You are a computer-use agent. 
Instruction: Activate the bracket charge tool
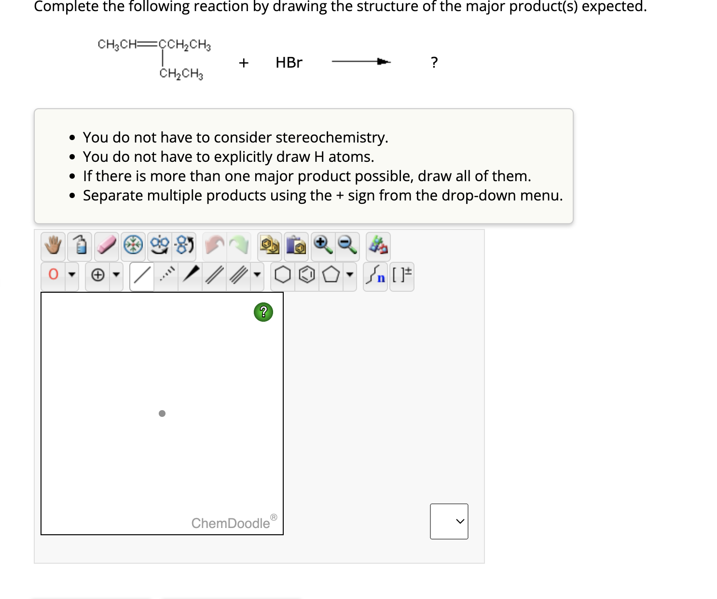(x=402, y=276)
